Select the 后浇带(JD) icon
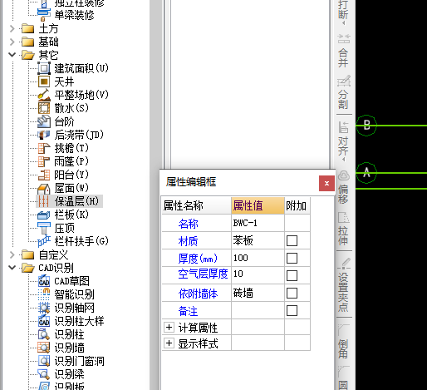 click(44, 135)
